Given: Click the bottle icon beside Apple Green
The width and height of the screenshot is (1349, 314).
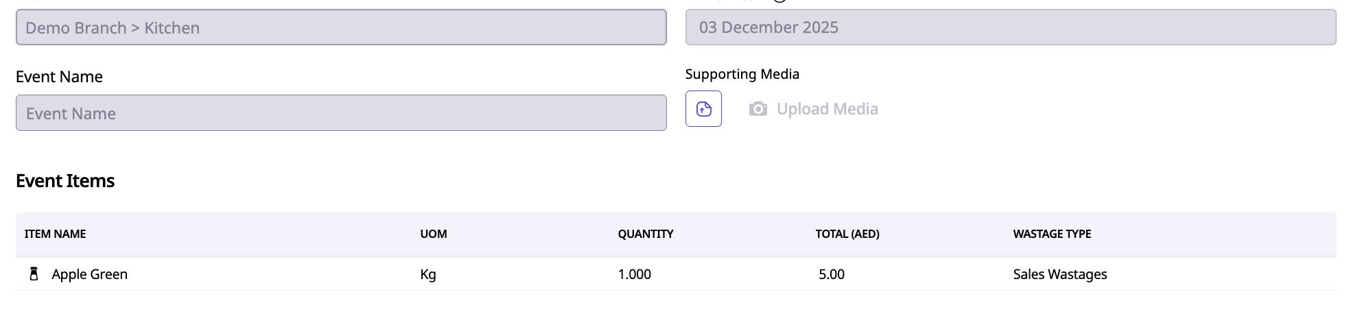Looking at the screenshot, I should pyautogui.click(x=34, y=274).
